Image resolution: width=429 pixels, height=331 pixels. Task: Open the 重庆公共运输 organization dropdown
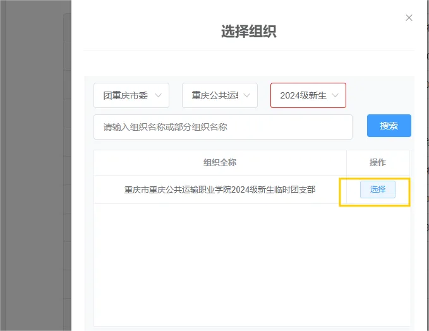pos(220,95)
